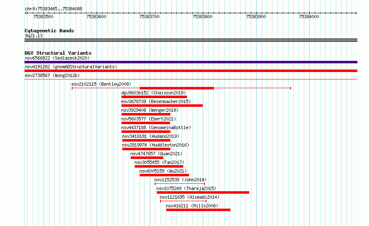The image size is (369, 226).
Task: Open esv2738567 (Wong2012b) variant label
Action: (52, 75)
